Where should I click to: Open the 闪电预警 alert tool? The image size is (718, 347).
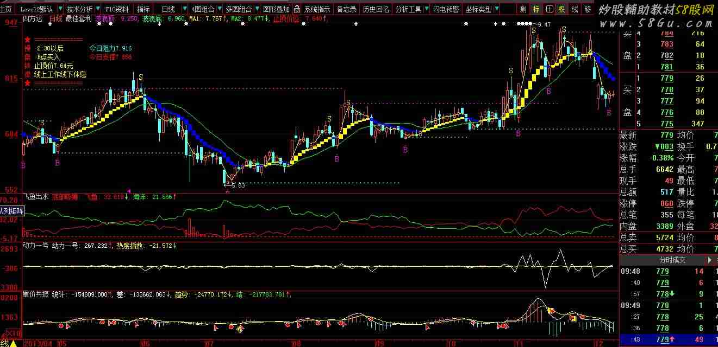pos(446,9)
